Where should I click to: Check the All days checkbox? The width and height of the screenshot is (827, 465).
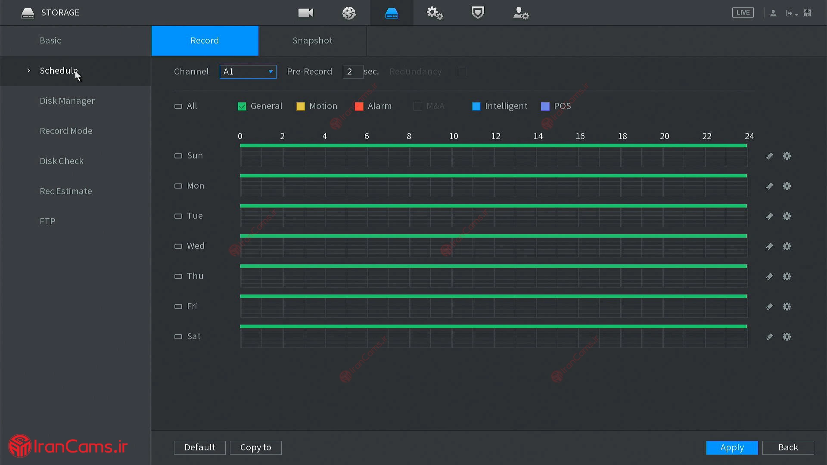point(178,106)
